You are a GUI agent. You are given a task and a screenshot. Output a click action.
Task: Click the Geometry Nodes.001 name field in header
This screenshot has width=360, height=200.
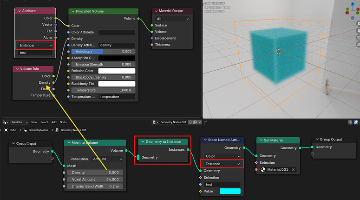click(173, 122)
